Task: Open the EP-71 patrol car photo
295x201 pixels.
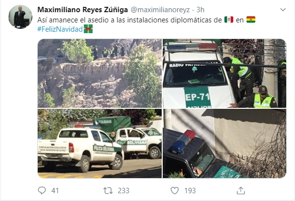Action: point(224,73)
